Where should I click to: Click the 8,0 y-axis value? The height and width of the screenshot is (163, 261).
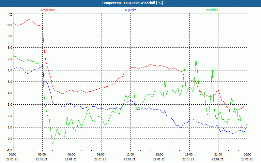[x=10, y=48]
